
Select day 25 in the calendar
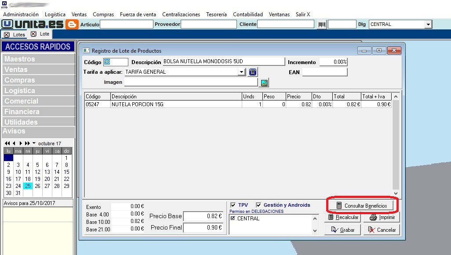pos(28,186)
